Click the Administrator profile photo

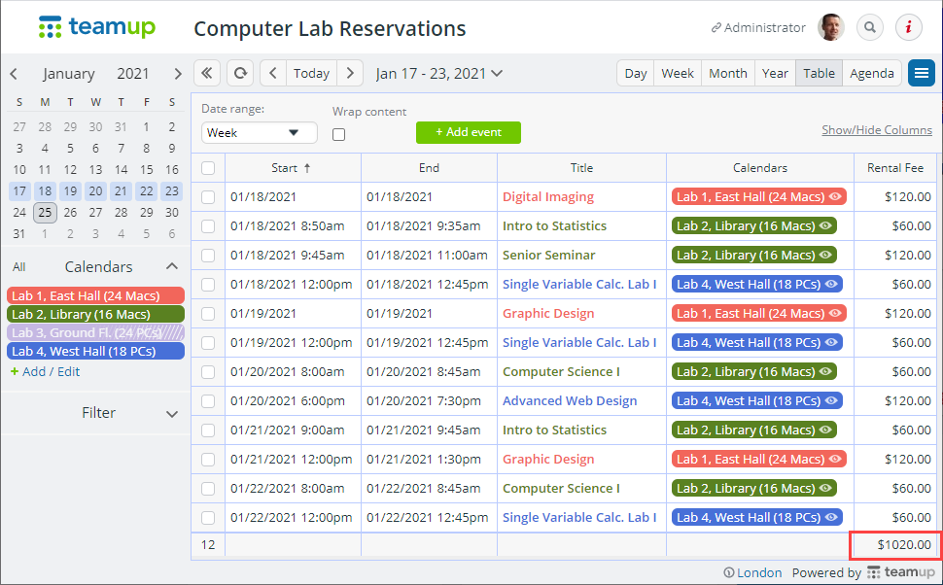tap(831, 27)
